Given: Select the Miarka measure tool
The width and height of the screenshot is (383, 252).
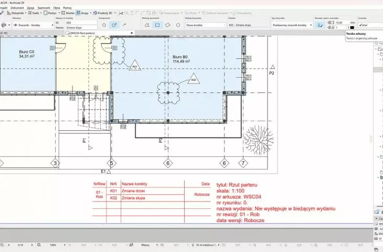Looking at the screenshot, I should (68, 13).
